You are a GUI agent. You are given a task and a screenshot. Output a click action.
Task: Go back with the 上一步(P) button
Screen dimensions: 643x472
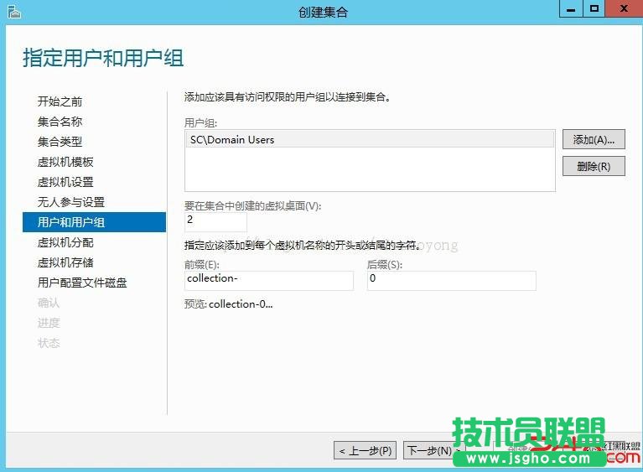point(365,451)
